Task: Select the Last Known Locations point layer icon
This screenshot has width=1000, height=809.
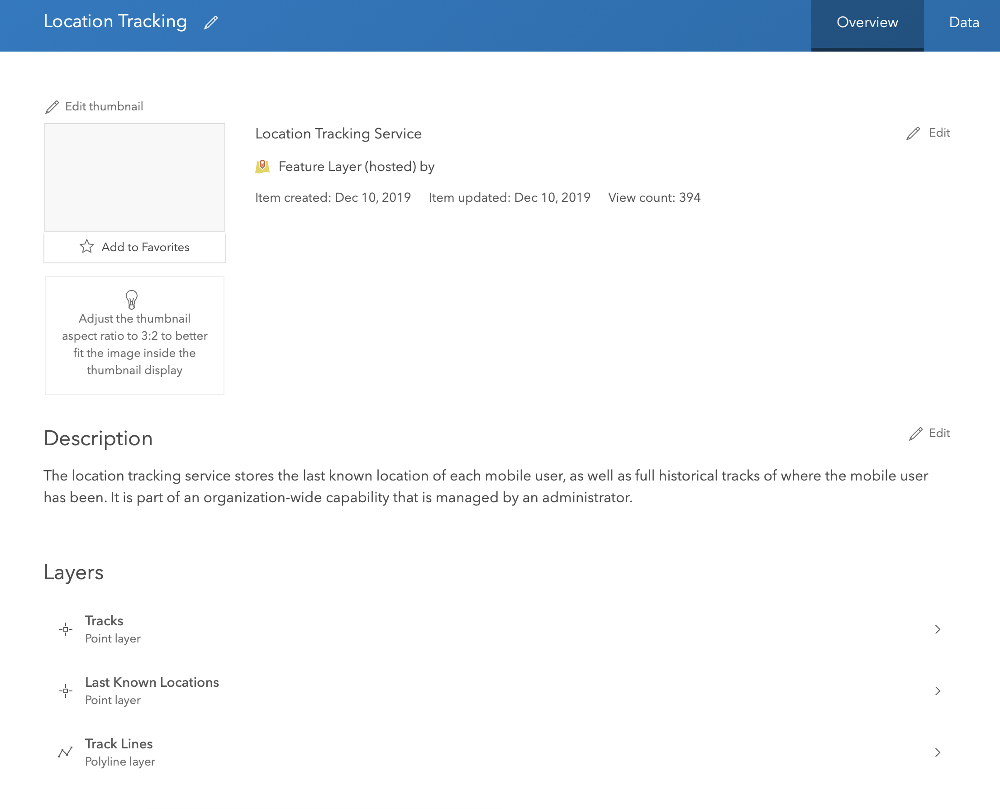Action: click(x=66, y=690)
